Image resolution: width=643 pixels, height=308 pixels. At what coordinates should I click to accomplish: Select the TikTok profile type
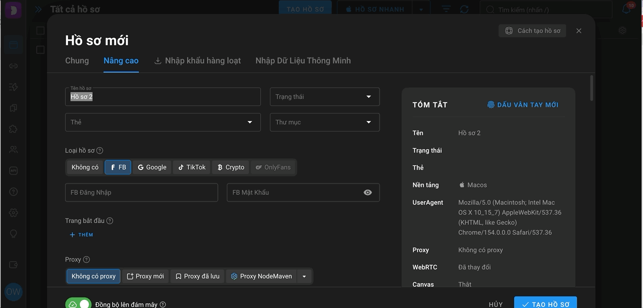coord(192,167)
